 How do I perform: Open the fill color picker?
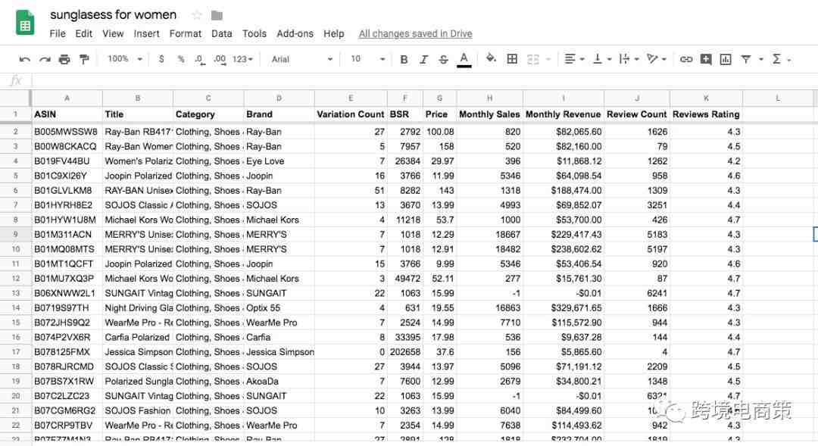tap(491, 58)
